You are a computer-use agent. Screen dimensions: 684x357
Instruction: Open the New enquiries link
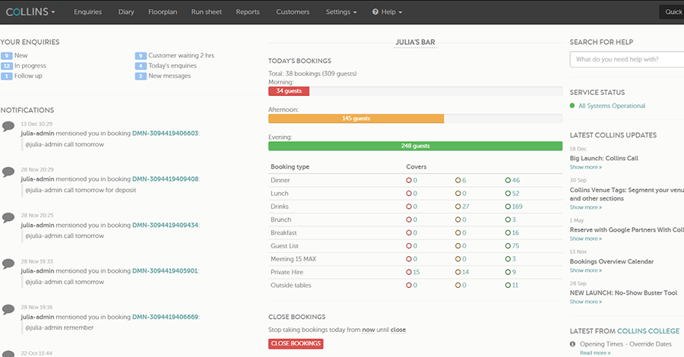tap(21, 55)
